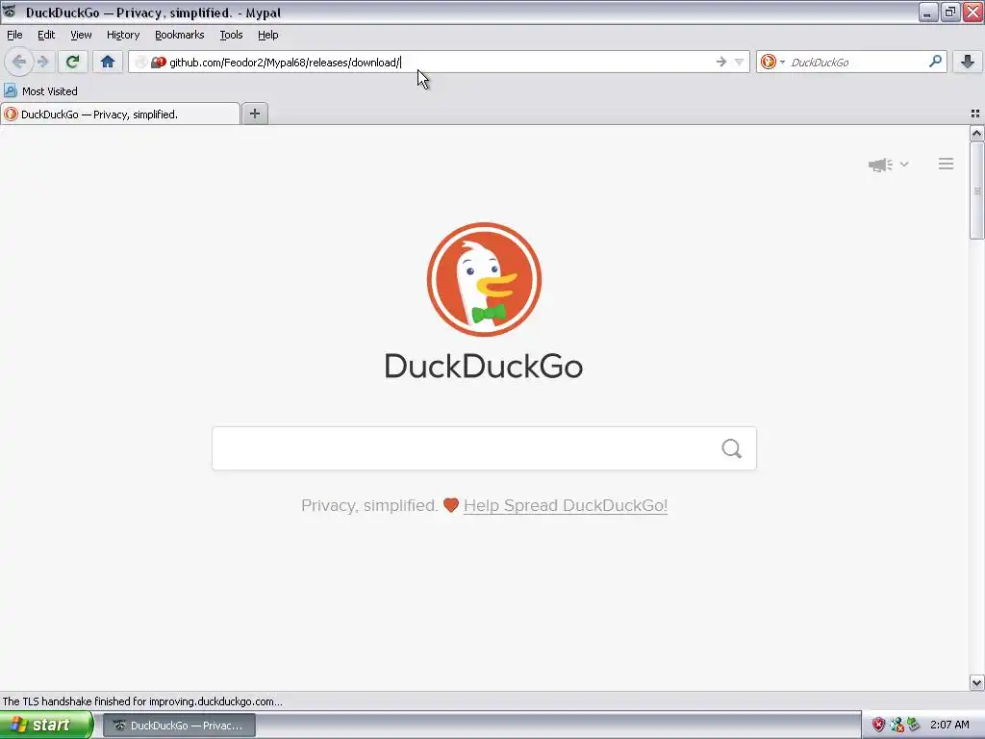Open the DuckDuckGo search engine selector
The width and height of the screenshot is (985, 739).
tap(772, 62)
